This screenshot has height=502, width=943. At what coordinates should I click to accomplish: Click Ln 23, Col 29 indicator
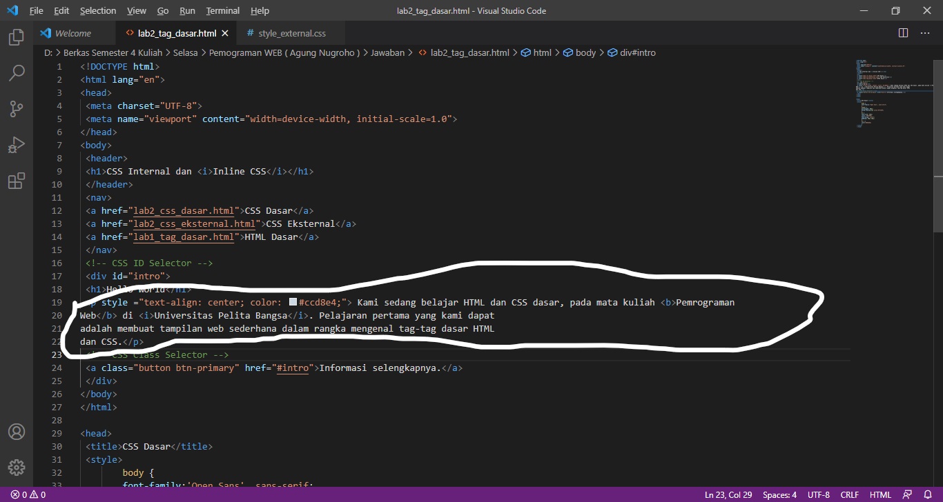click(728, 494)
